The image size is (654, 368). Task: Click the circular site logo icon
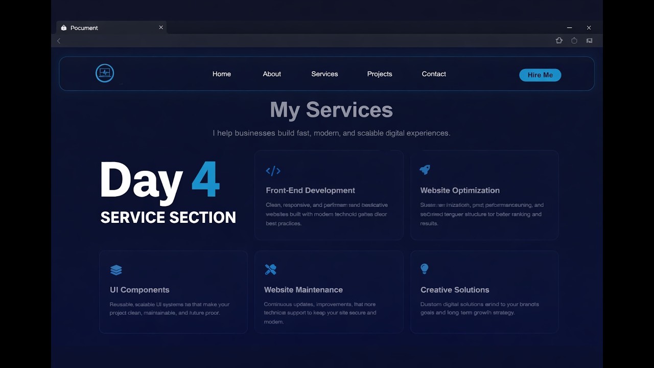point(105,73)
